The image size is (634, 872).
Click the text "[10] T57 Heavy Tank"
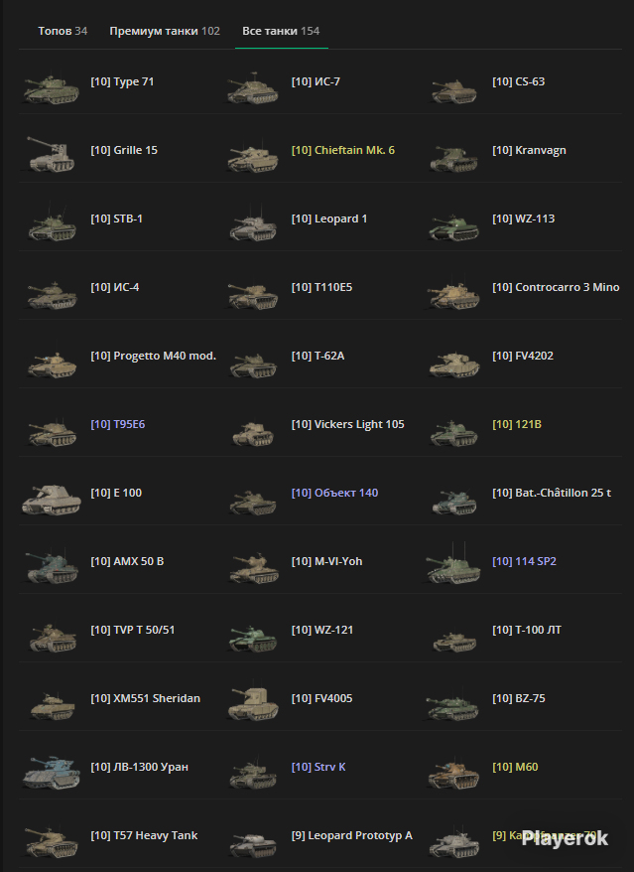[x=144, y=835]
